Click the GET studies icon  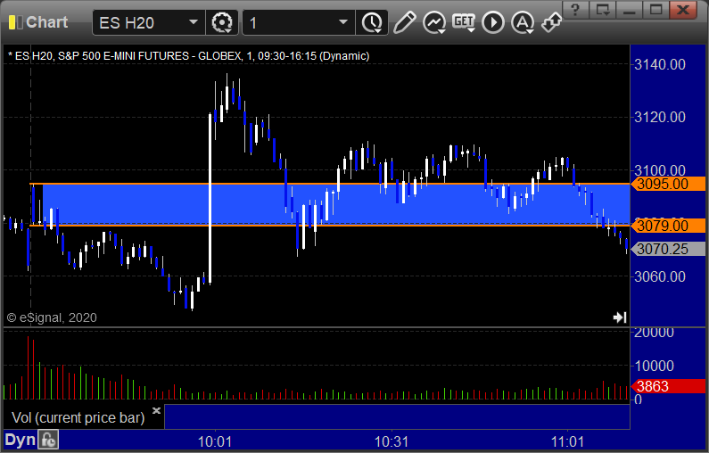click(x=464, y=22)
